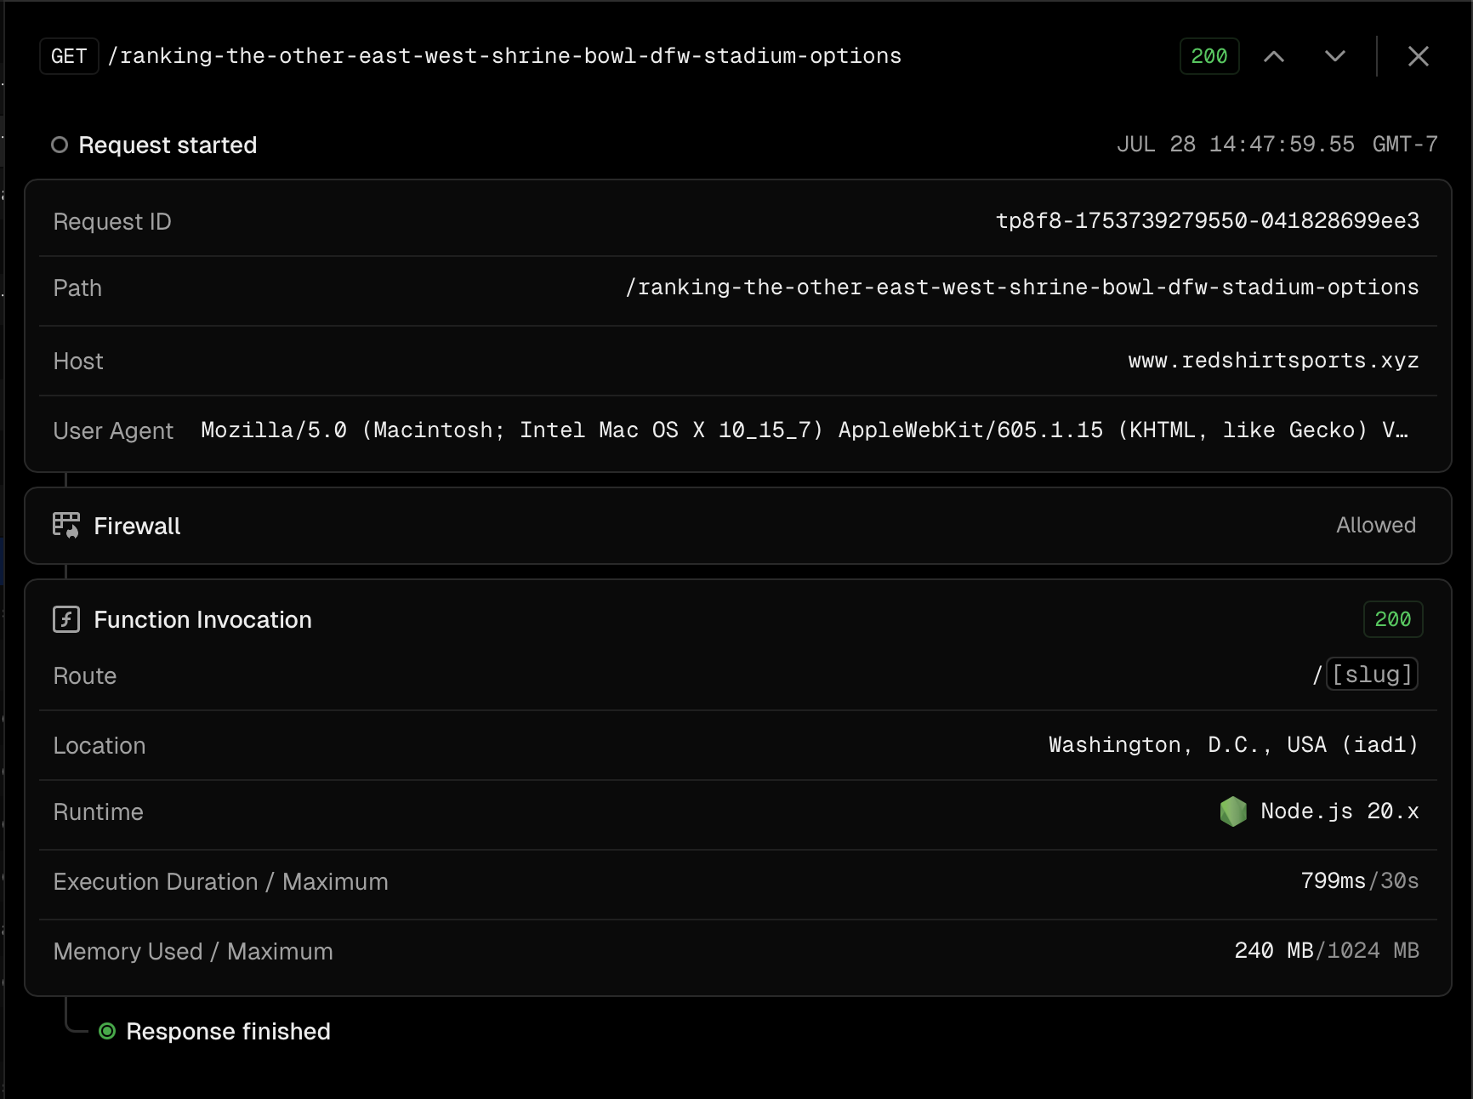Image resolution: width=1473 pixels, height=1099 pixels.
Task: Click the truncated User Agent string
Action: coord(805,430)
